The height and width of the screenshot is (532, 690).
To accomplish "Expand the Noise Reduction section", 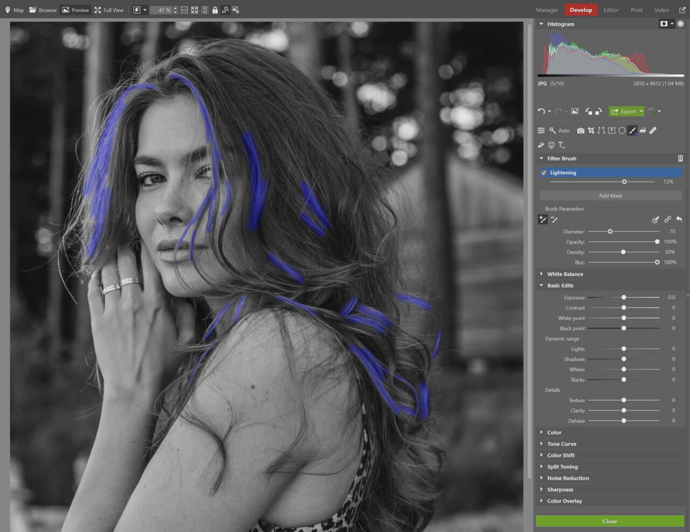I will (541, 478).
